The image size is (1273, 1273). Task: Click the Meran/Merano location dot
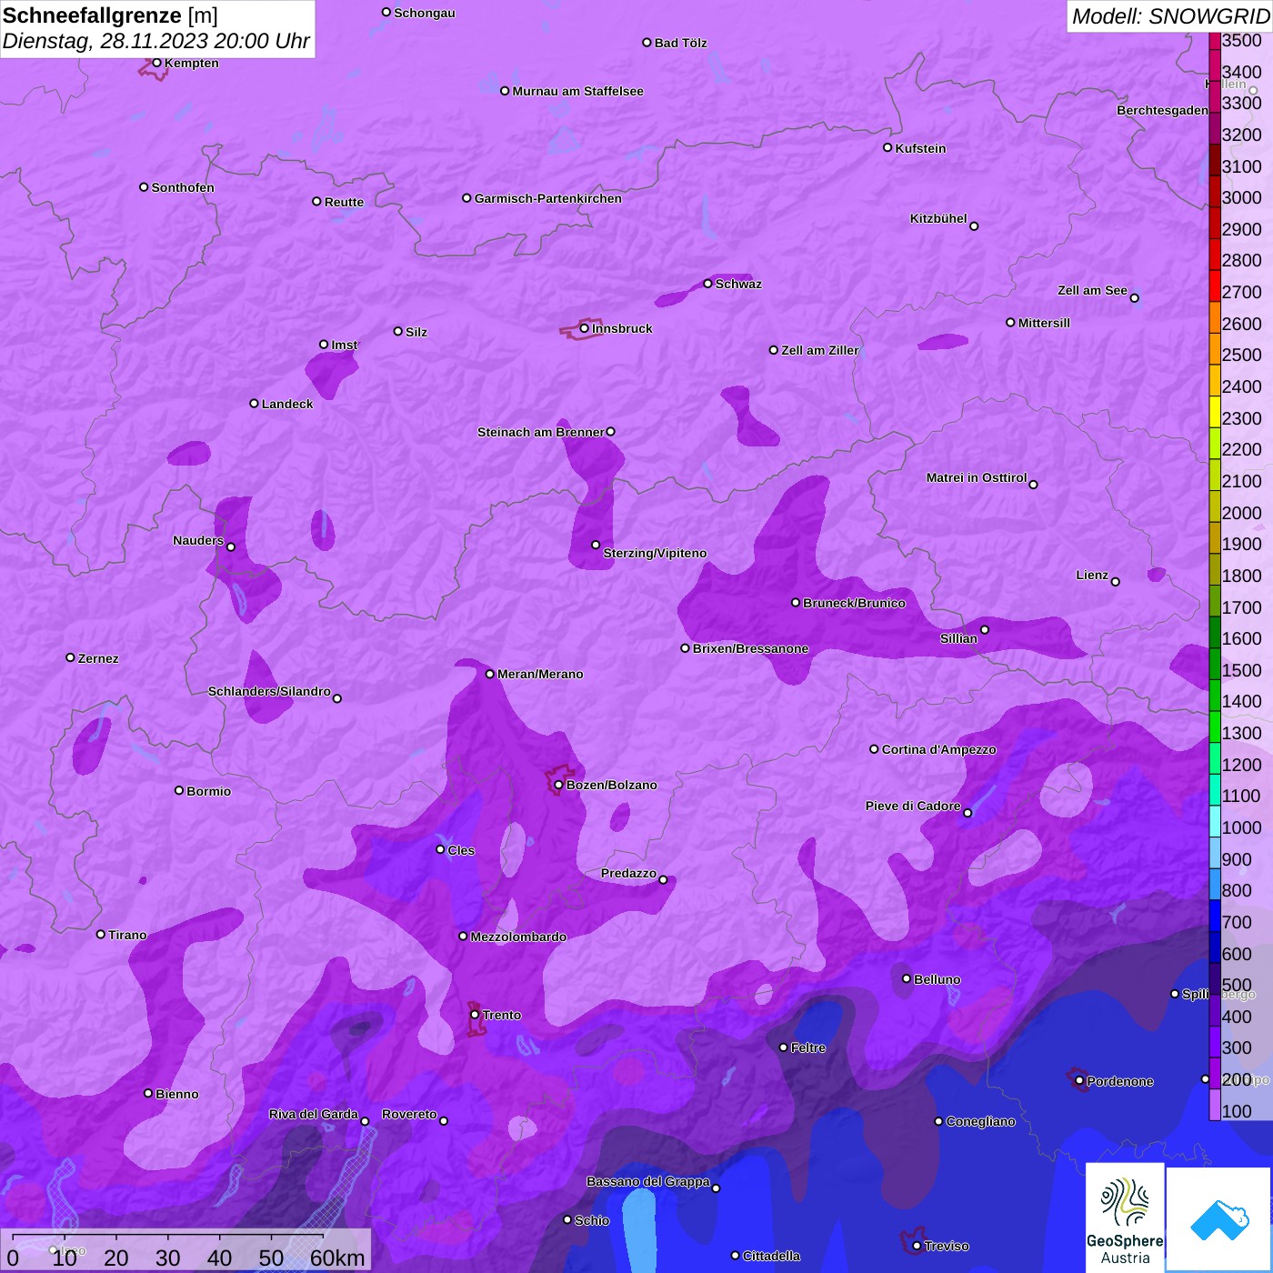click(x=490, y=674)
